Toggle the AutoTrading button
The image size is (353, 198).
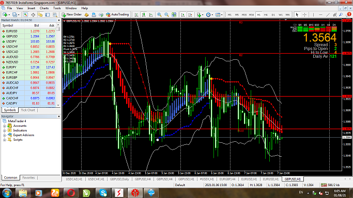[x=117, y=14]
